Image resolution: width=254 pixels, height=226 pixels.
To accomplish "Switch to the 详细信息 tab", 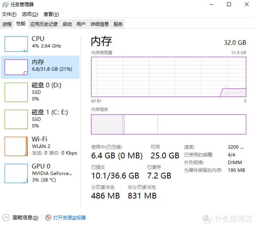I will [x=99, y=24].
